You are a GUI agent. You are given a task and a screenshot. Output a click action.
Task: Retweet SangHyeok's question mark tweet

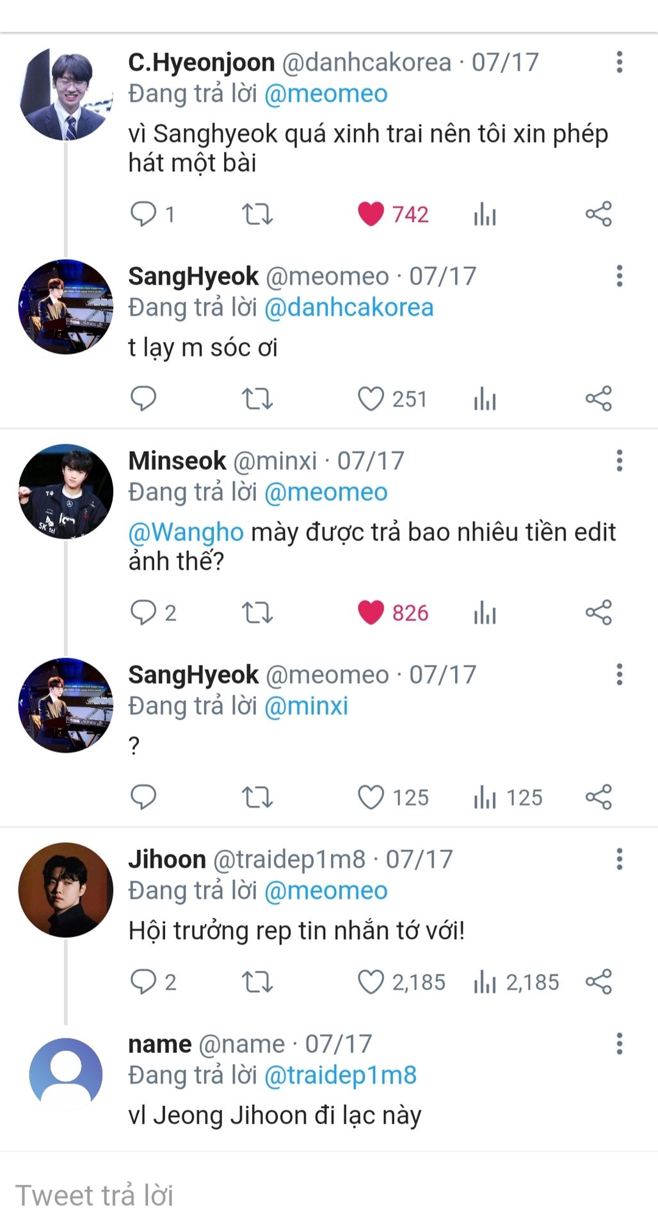[257, 798]
